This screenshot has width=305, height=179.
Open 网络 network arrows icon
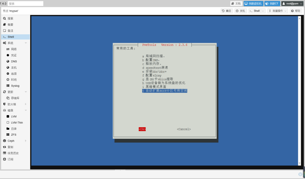coord(8,49)
